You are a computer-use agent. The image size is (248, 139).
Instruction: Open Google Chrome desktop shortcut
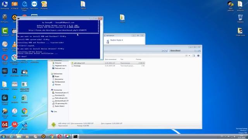click(x=24, y=112)
